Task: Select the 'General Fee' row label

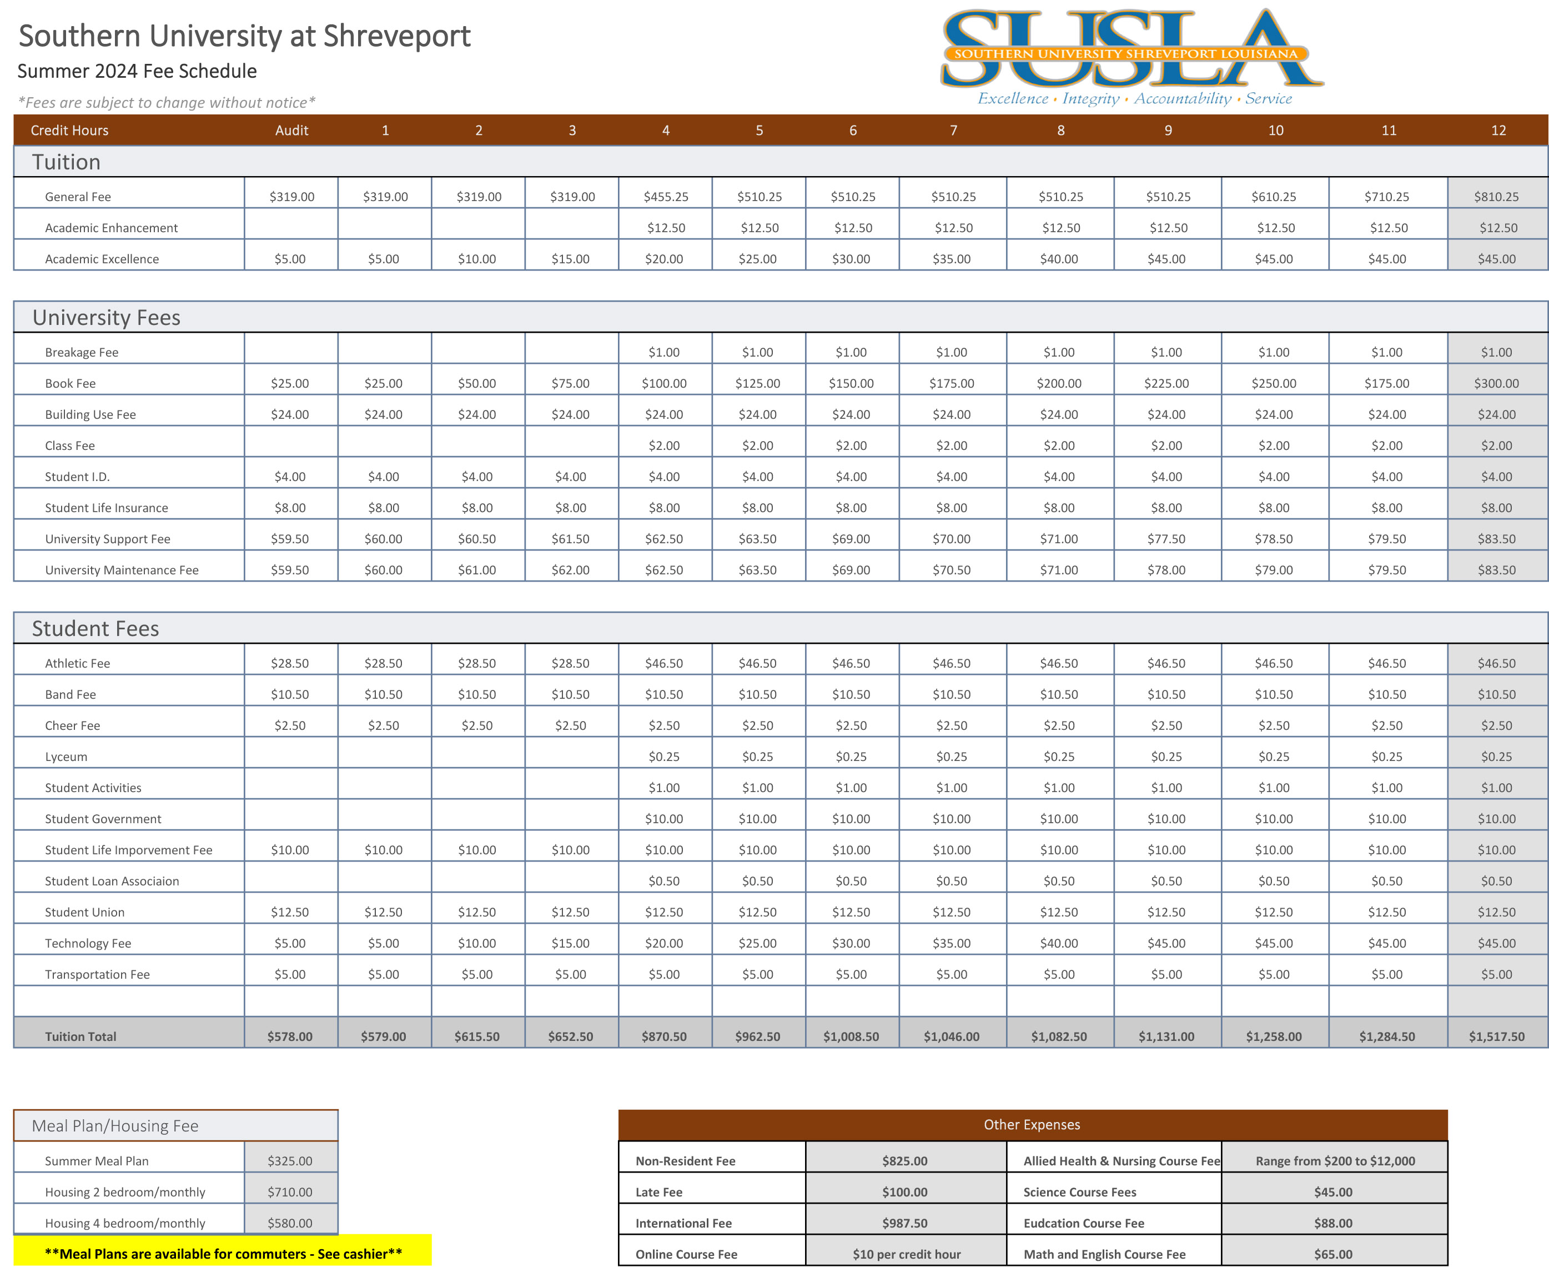Action: 78,196
